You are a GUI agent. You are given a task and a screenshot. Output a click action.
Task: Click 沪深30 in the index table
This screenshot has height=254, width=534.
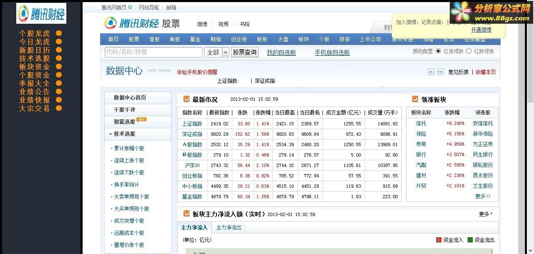(x=192, y=165)
